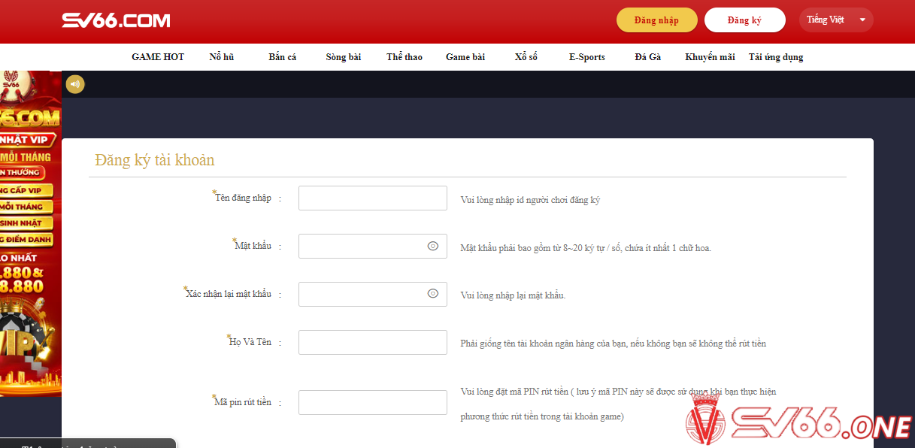Open the Game bài menu
The height and width of the screenshot is (448, 915).
(465, 57)
